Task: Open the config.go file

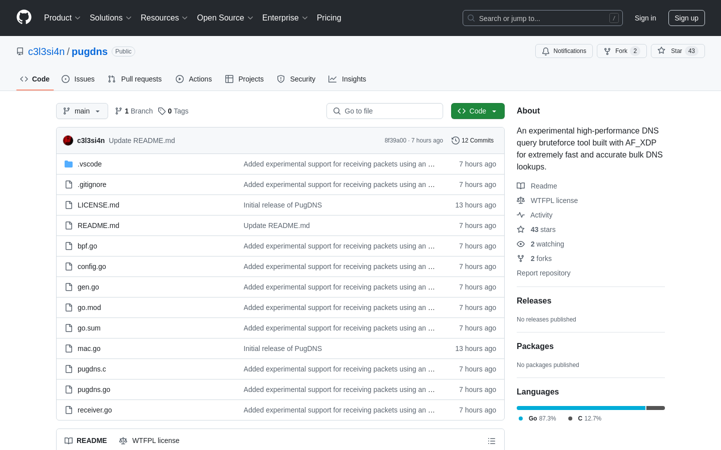Action: point(92,266)
